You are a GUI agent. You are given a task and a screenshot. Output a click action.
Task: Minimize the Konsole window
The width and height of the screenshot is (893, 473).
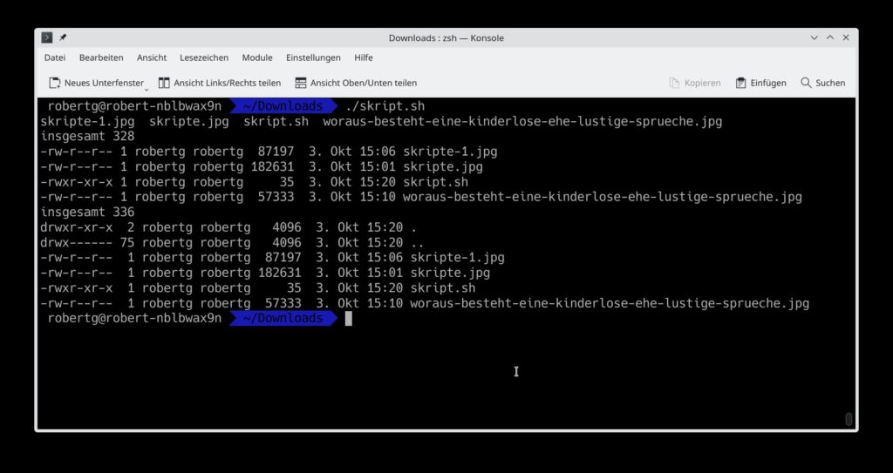[814, 37]
